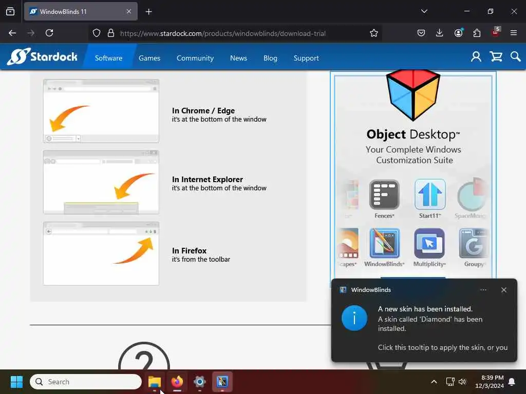This screenshot has height=394, width=526.
Task: Open Stardock shopping cart
Action: 496,56
